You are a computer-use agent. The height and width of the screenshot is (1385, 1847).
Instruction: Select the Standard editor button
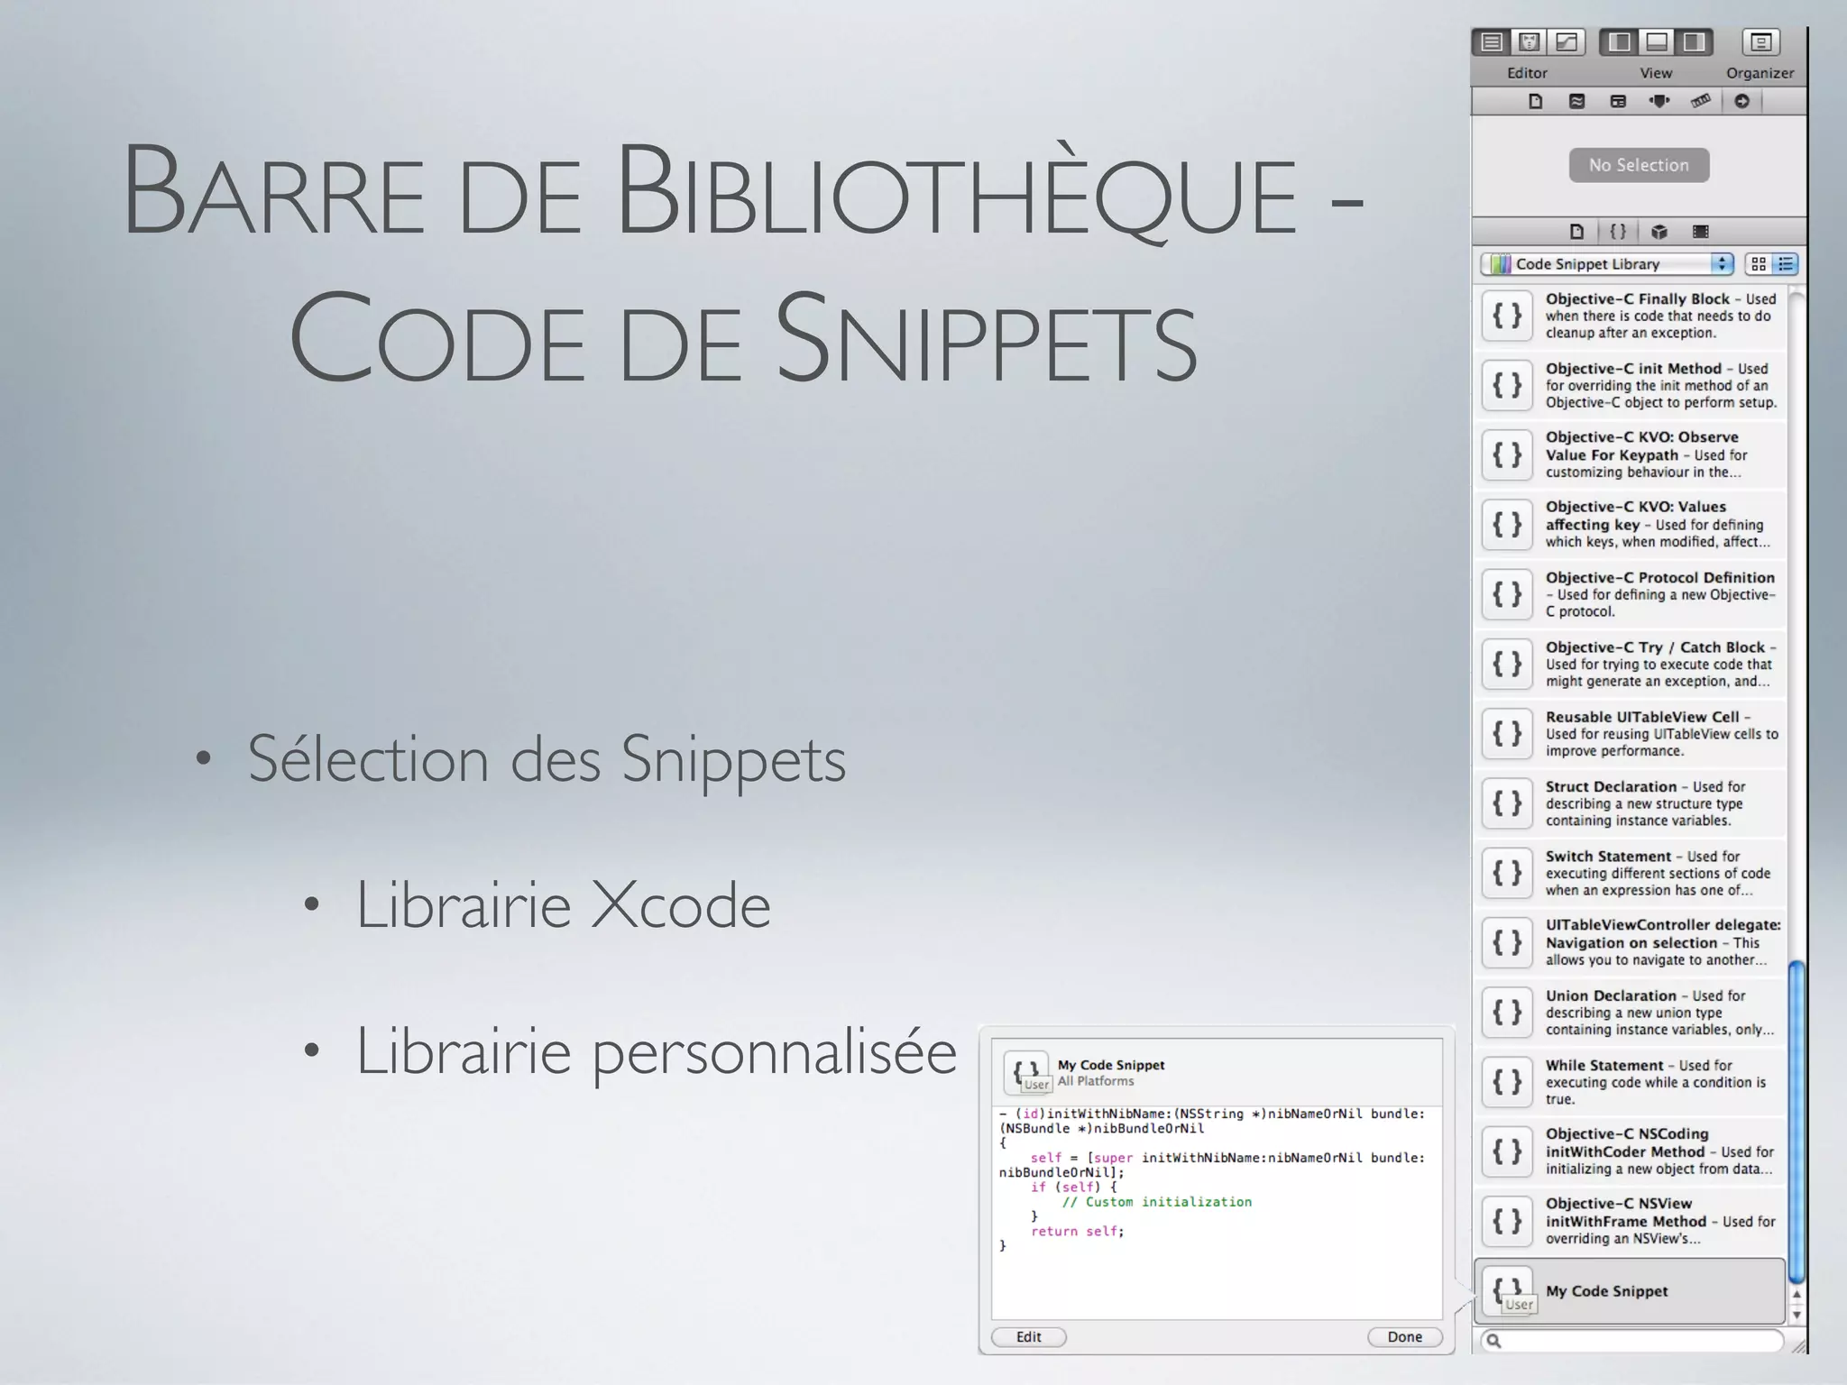point(1492,41)
